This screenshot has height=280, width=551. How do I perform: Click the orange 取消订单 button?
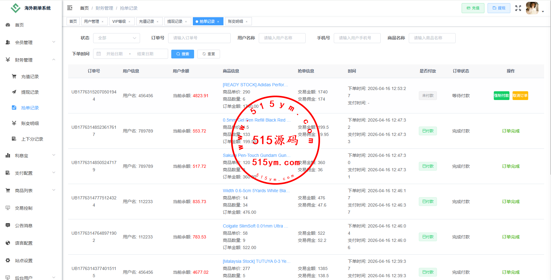tap(520, 96)
